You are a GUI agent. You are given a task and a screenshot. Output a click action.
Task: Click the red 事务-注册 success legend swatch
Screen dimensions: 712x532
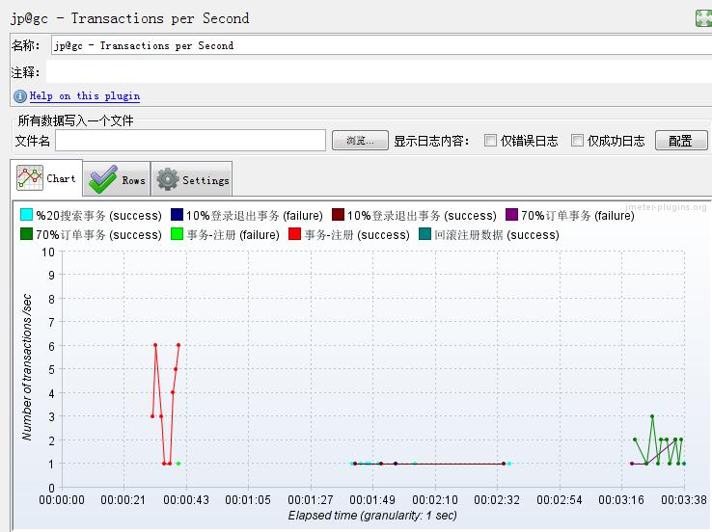tap(295, 234)
